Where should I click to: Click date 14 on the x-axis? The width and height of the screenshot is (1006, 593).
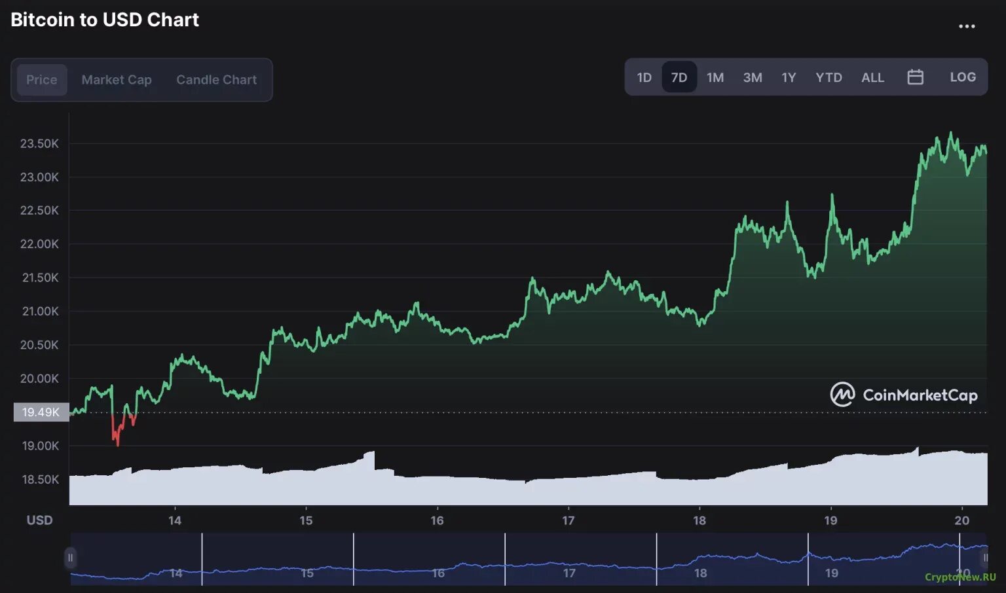click(175, 520)
